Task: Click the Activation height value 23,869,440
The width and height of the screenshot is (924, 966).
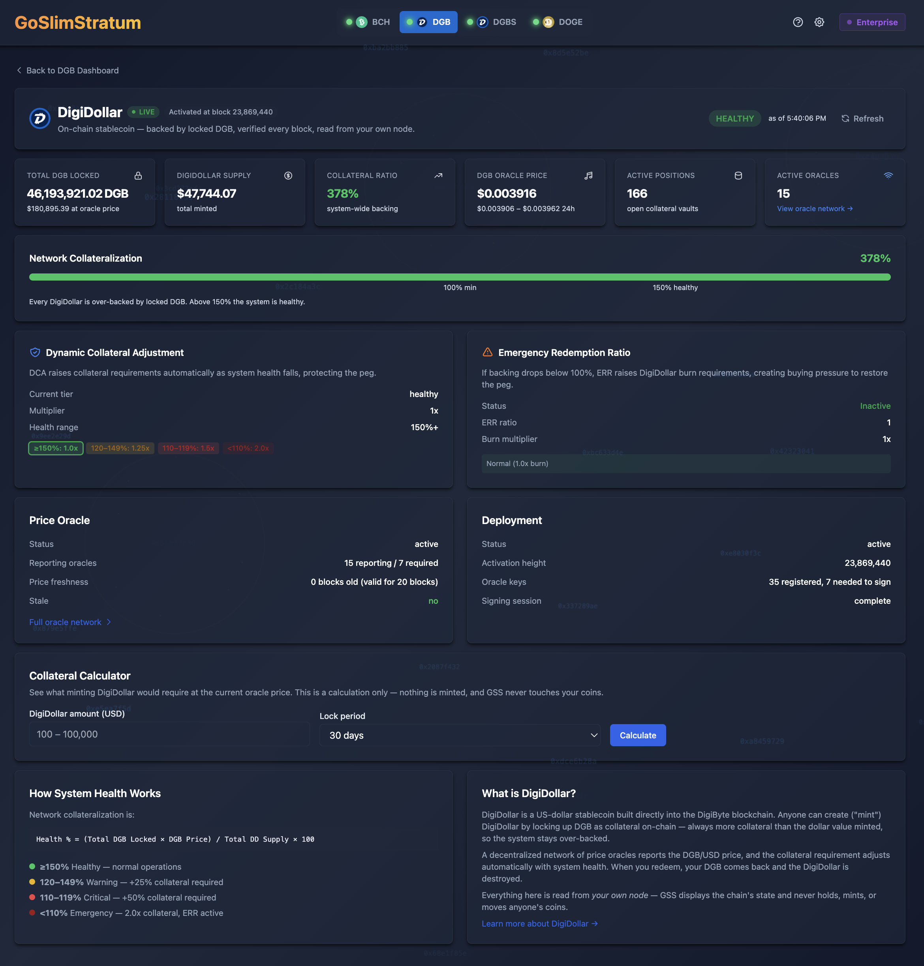Action: 868,563
